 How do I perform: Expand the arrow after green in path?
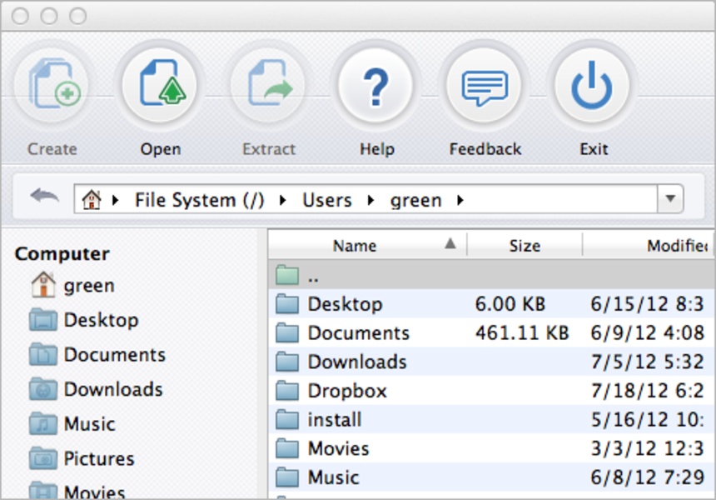[x=460, y=200]
